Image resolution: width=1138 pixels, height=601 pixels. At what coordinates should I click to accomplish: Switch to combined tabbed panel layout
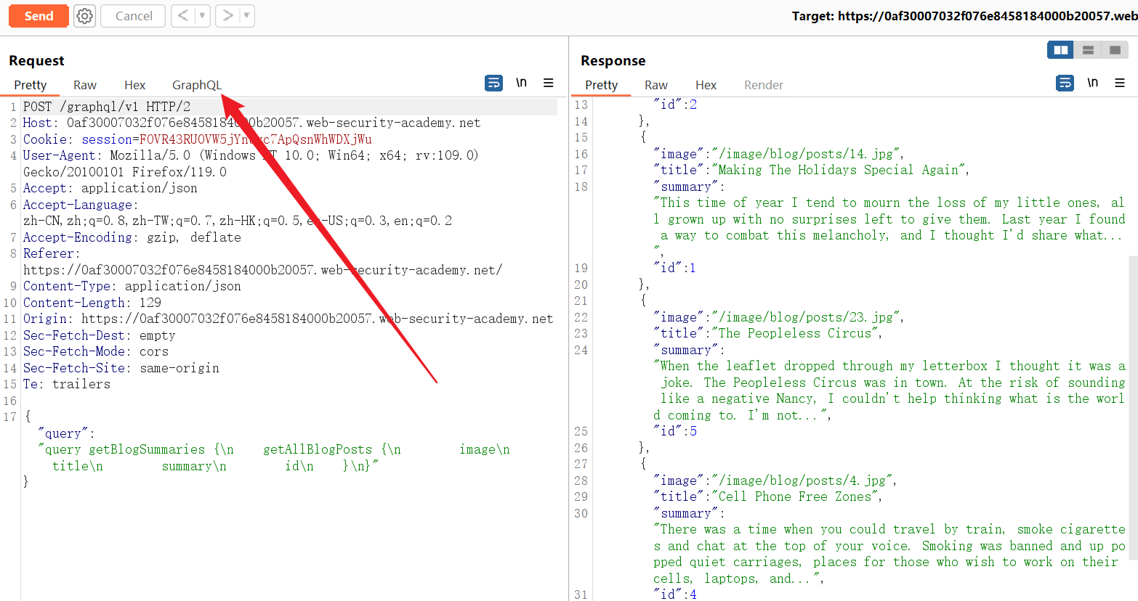point(1115,50)
